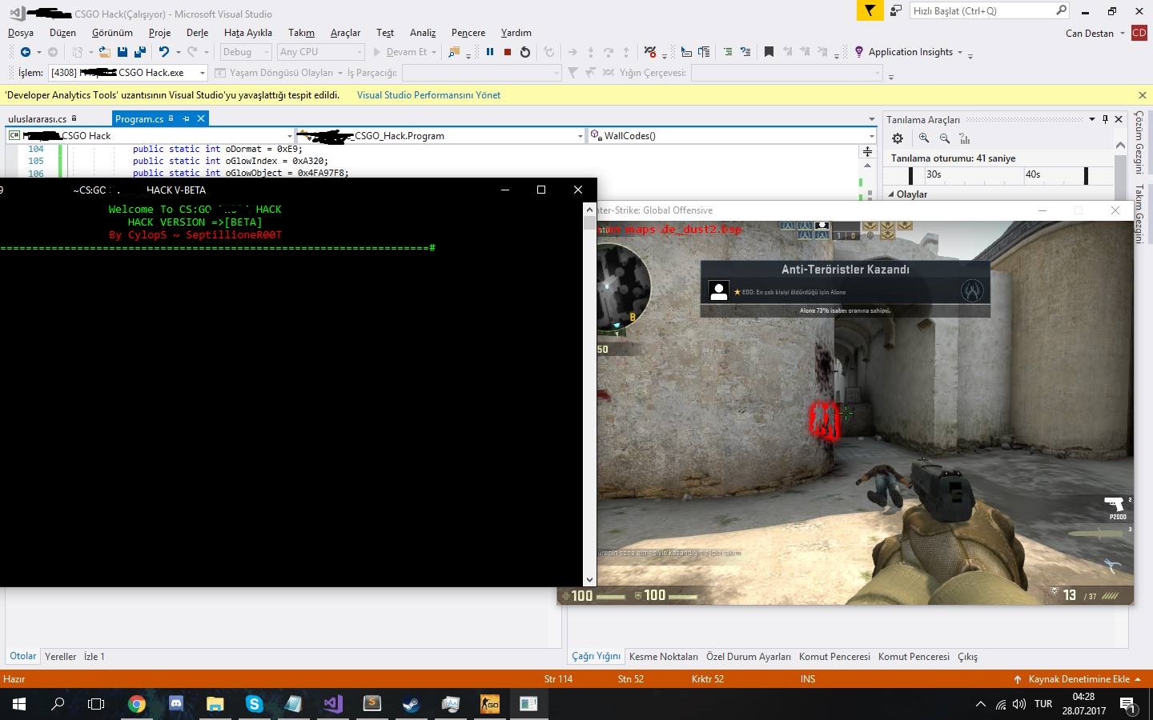Click the Application Insights lightbulb icon
The height and width of the screenshot is (720, 1153).
click(x=859, y=52)
